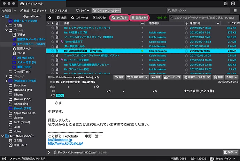Toggle the タグ付き tagged filter
The height and width of the screenshot is (161, 240).
119,17
